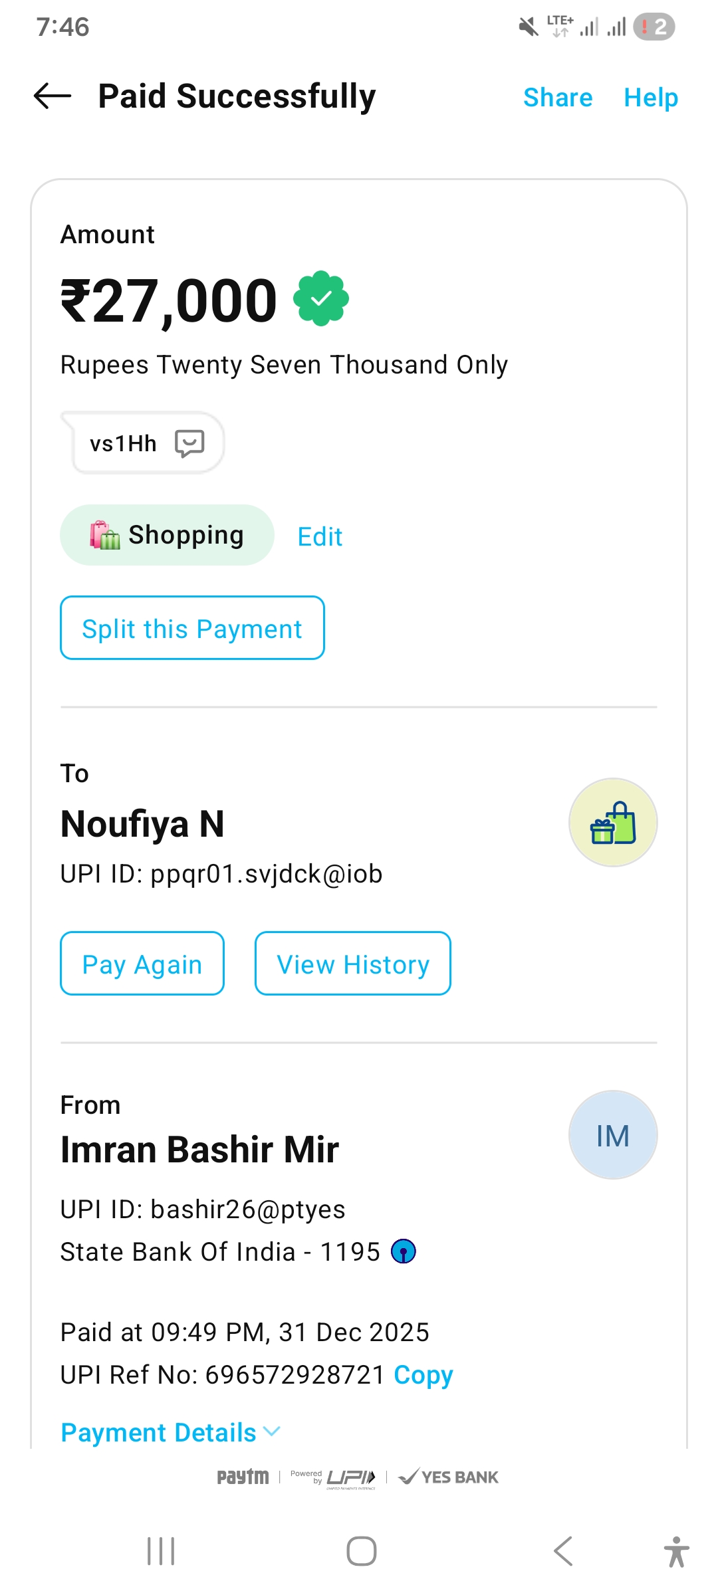The height and width of the screenshot is (1595, 718).
Task: Tap the IM profile avatar circle
Action: pos(613,1135)
